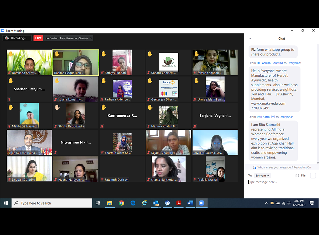This screenshot has width=319, height=235.
Task: Open File Explorer from the taskbar
Action: (110, 203)
